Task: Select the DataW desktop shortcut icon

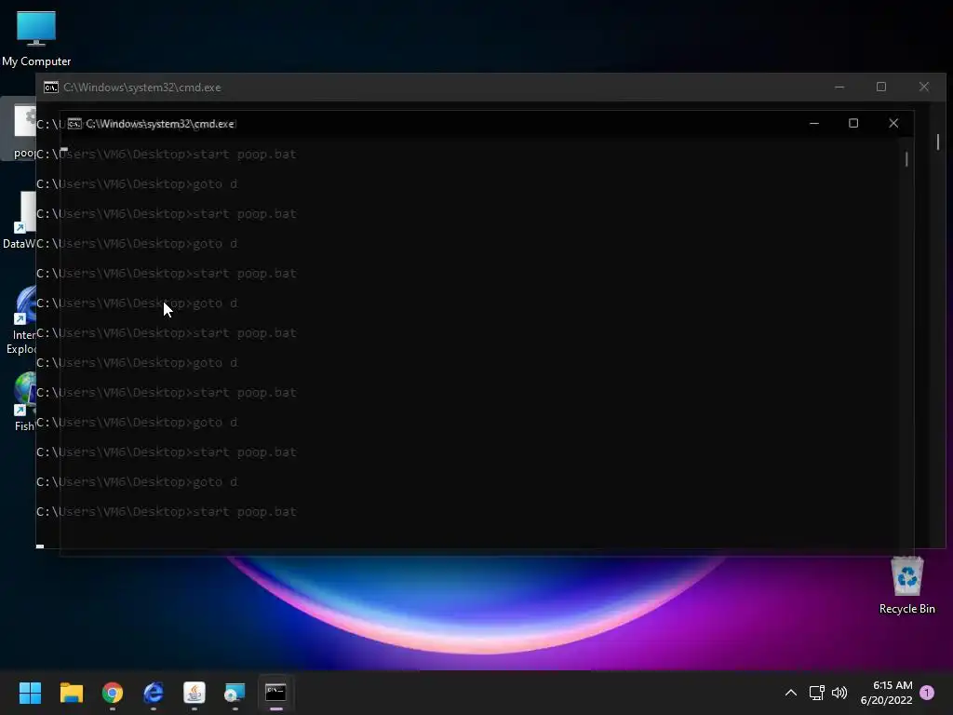Action: coord(20,220)
